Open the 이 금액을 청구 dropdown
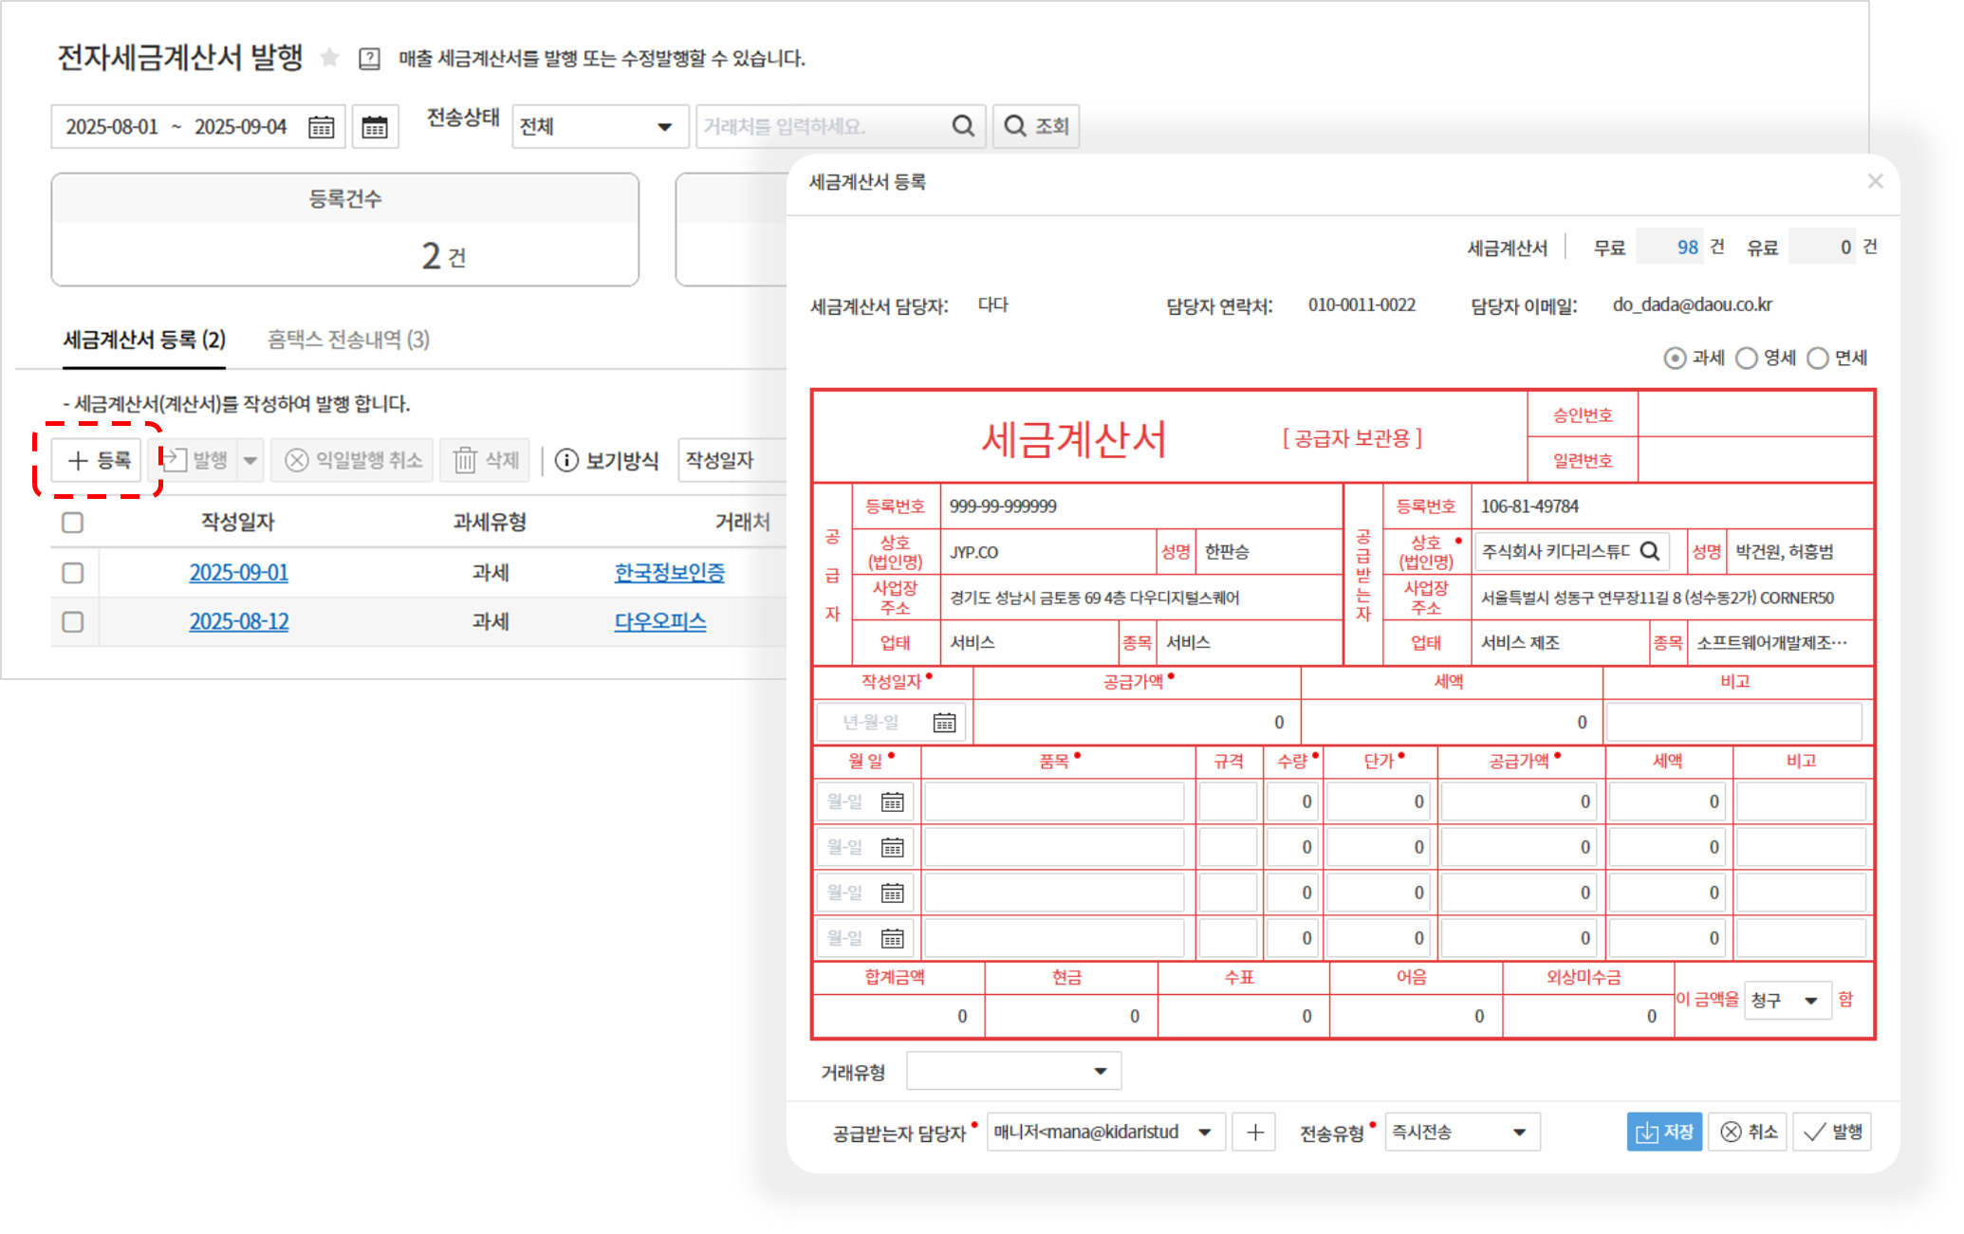Screen dimensions: 1964x1234 tap(1788, 1000)
